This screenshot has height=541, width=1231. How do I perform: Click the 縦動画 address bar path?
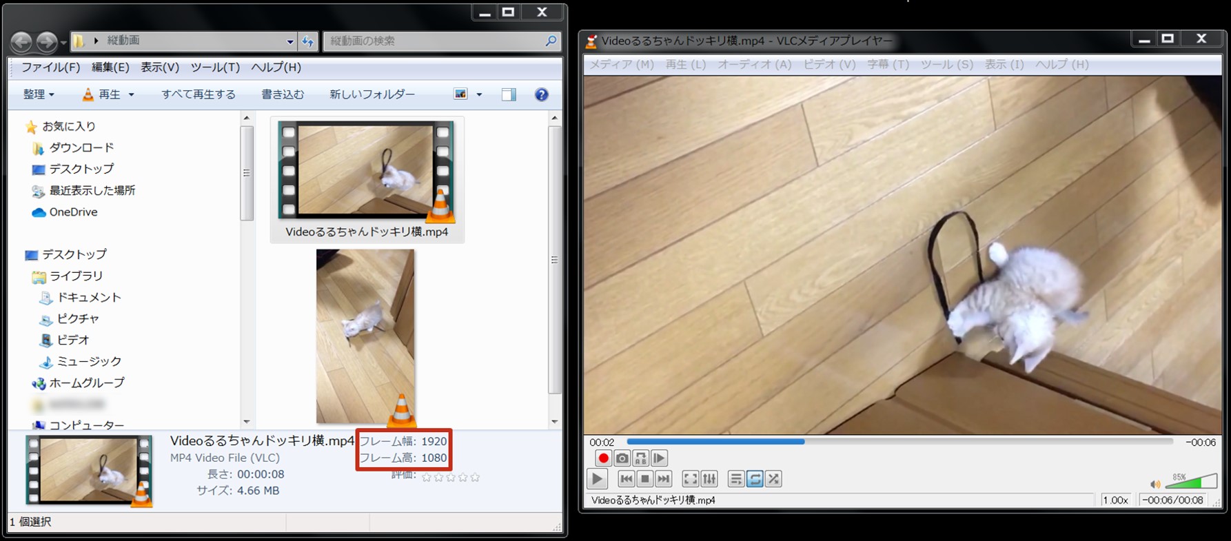[x=123, y=41]
